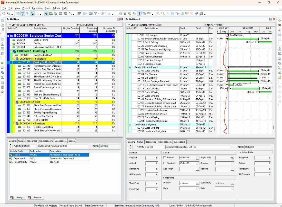Click the Resource Usage Spreadsheet icon
Viewport: 282px width, 207px height.
point(61,14)
